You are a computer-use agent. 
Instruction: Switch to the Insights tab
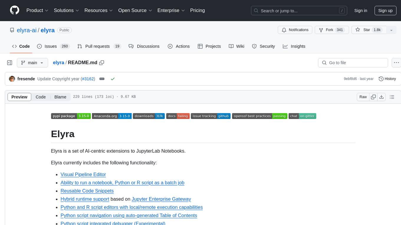point(294,46)
